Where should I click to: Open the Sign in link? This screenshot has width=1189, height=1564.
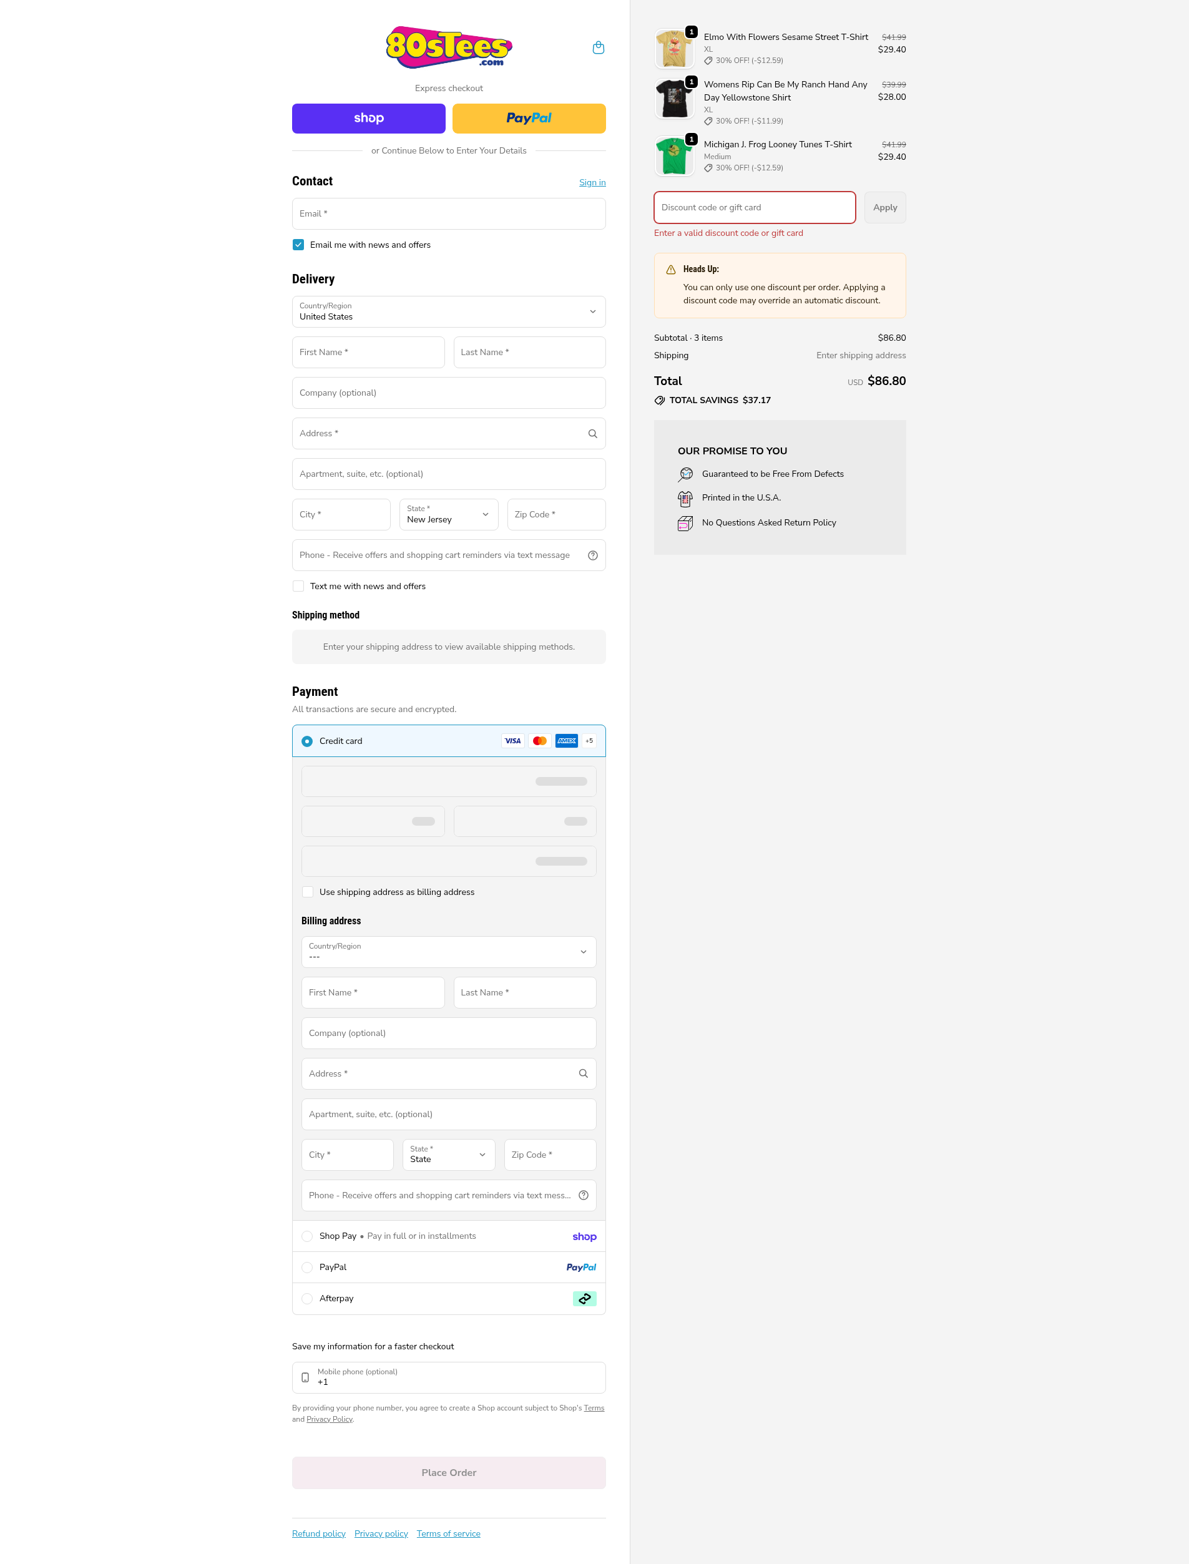(x=592, y=183)
